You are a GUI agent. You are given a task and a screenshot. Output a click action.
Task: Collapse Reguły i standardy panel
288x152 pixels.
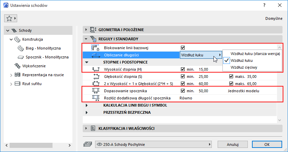pos(86,39)
